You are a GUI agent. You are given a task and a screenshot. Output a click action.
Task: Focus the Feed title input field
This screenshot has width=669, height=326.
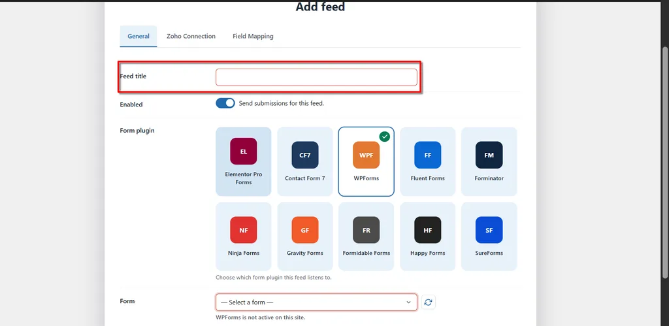tap(316, 77)
